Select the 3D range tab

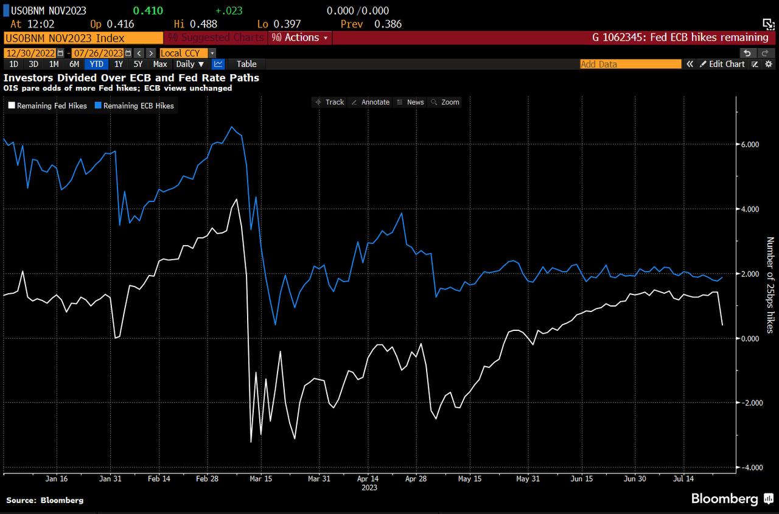pyautogui.click(x=33, y=64)
